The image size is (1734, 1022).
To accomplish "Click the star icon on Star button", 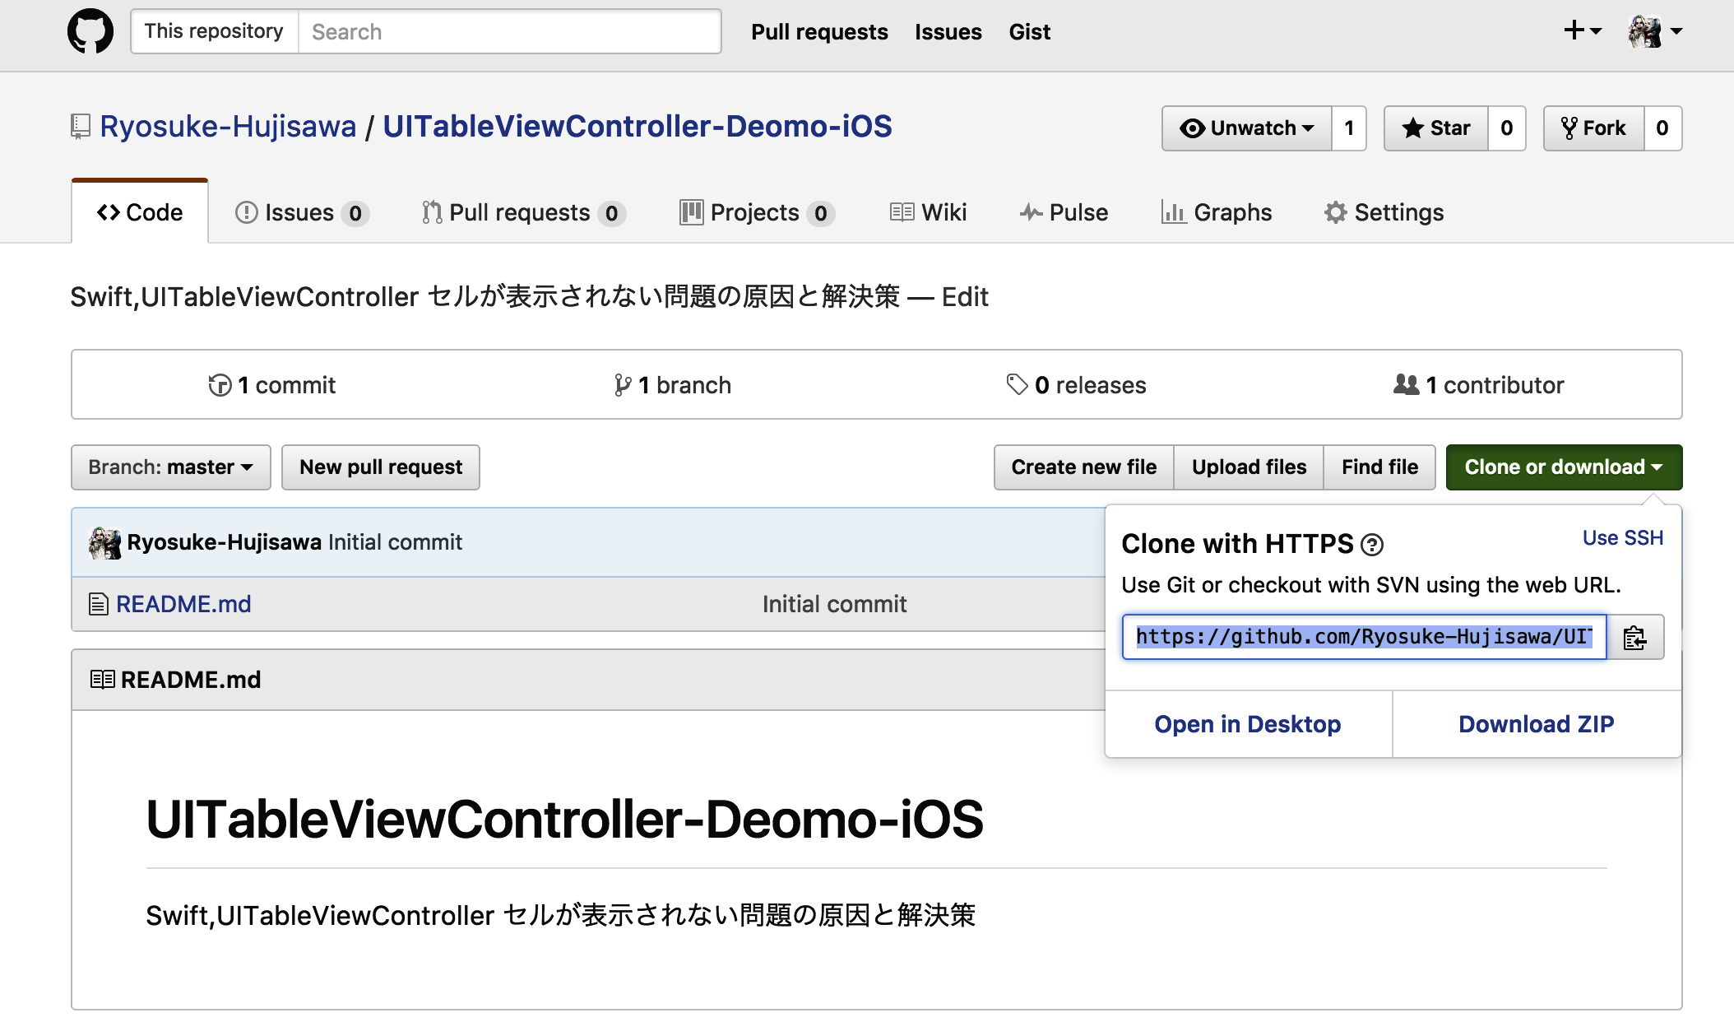I will coord(1413,128).
